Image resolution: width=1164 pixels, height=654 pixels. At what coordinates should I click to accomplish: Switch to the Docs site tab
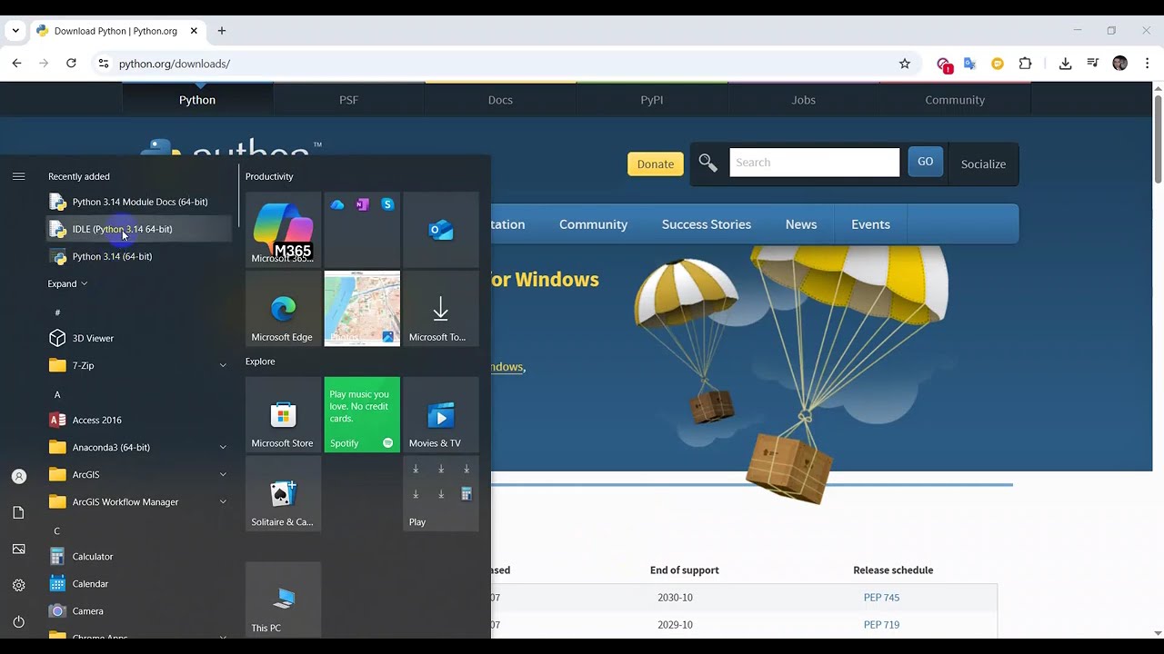pyautogui.click(x=500, y=100)
